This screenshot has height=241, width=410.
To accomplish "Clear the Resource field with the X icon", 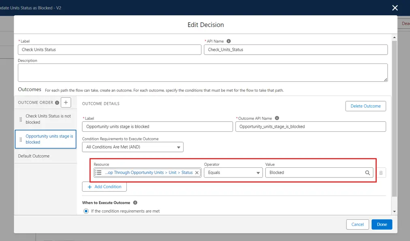I will pos(197,173).
